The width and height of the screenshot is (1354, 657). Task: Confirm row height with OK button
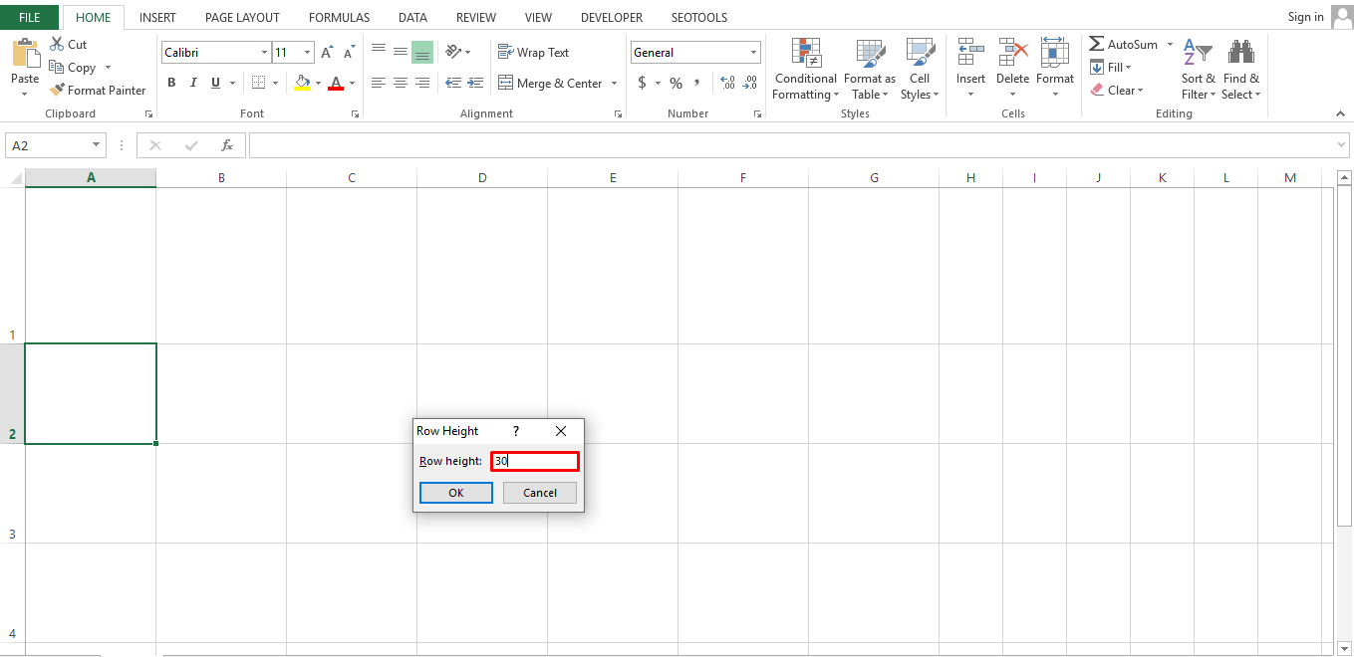(x=455, y=493)
